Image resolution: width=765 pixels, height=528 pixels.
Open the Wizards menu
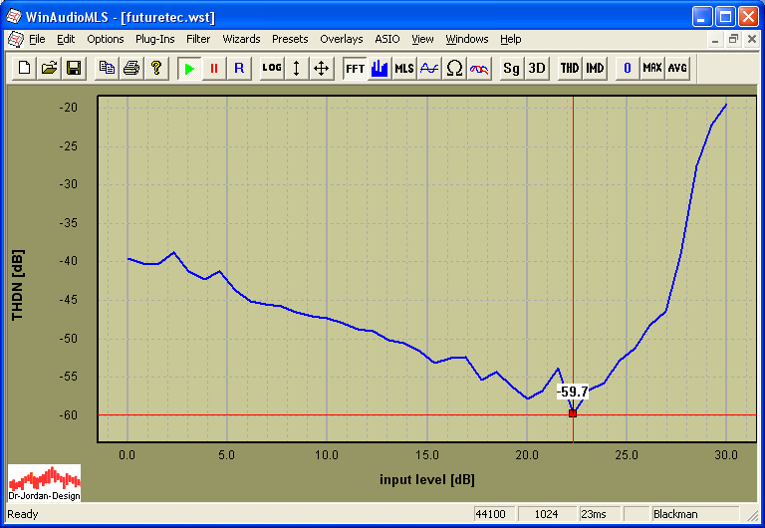click(241, 39)
